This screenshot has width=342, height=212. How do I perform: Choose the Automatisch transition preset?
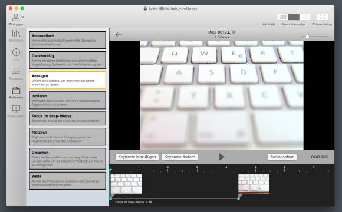coord(68,40)
